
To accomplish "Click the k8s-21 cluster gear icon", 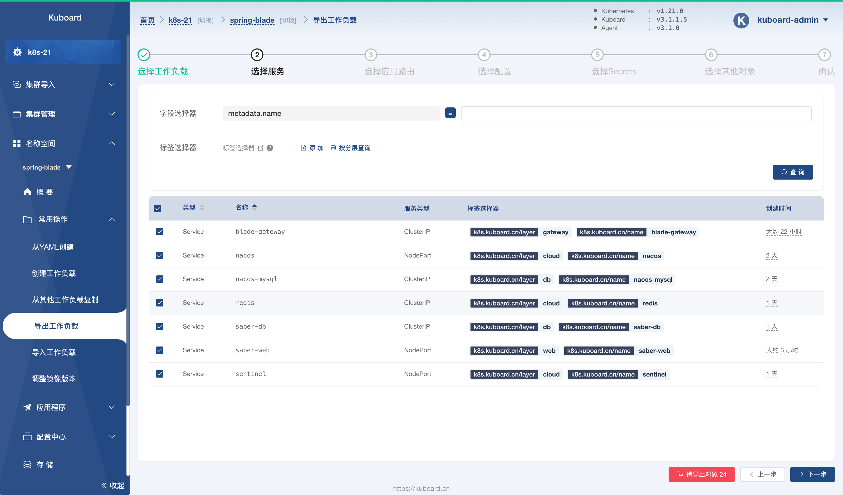I will pyautogui.click(x=17, y=52).
